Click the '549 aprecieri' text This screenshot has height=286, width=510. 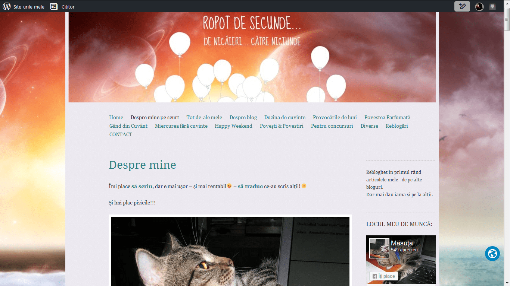point(404,250)
